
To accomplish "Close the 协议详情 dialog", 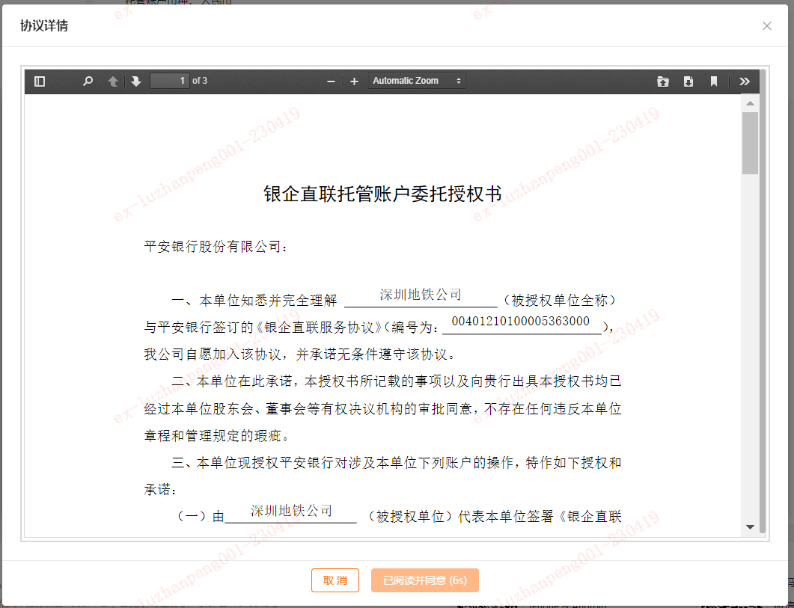I will (766, 26).
